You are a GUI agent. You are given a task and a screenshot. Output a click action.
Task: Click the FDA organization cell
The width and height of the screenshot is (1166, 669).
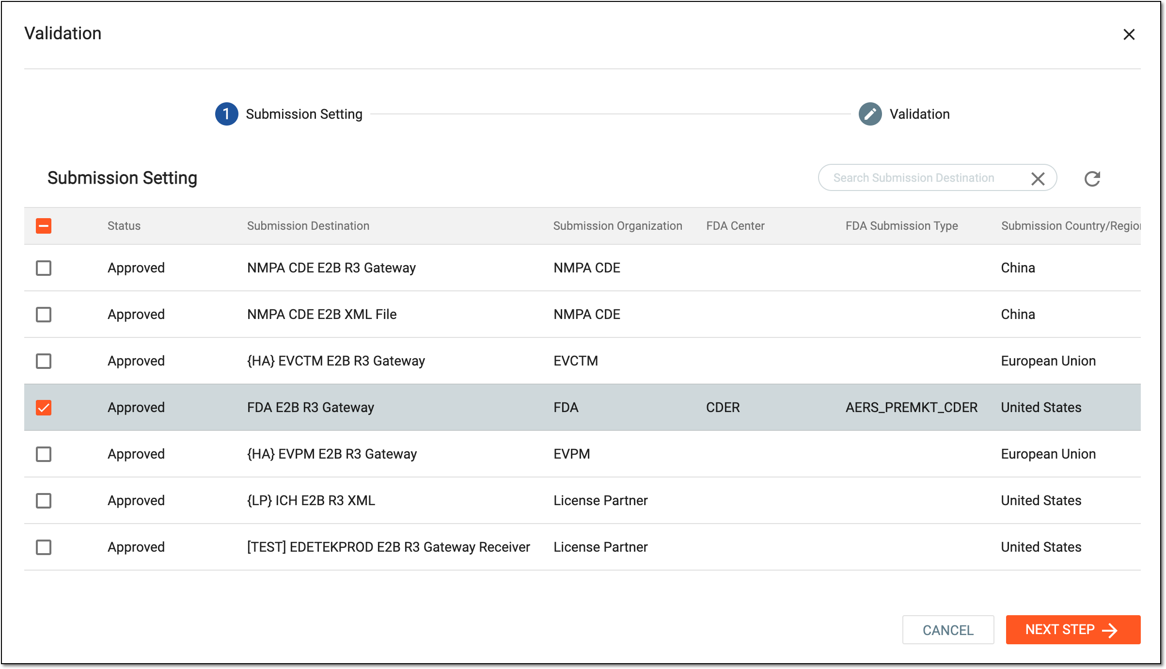566,408
